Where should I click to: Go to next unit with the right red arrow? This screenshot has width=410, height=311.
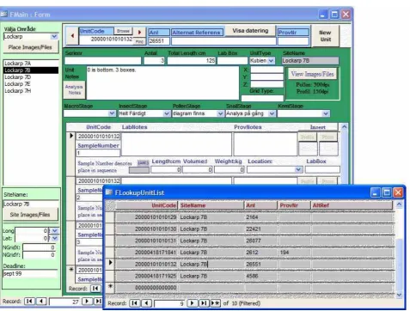coord(139,32)
